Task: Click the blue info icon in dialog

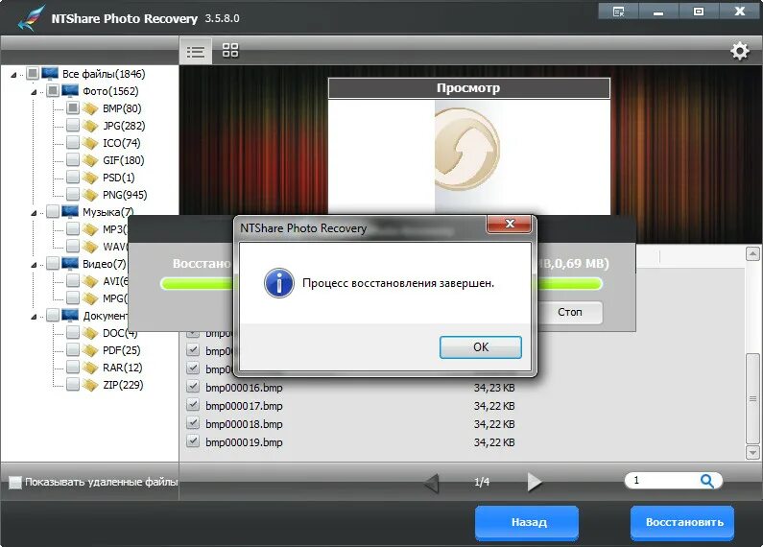Action: click(x=279, y=283)
